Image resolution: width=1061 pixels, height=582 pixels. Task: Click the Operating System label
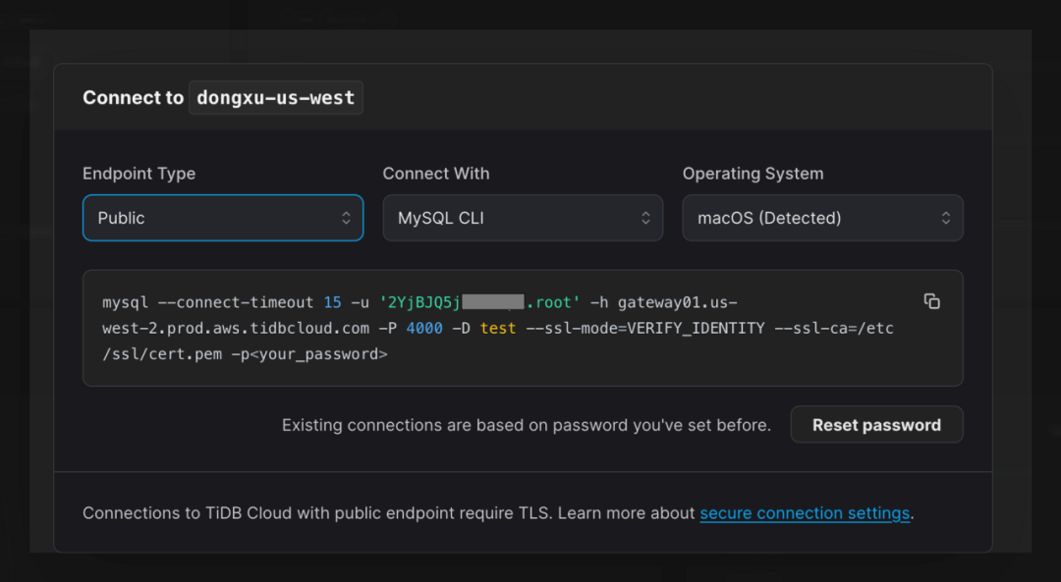coord(753,174)
